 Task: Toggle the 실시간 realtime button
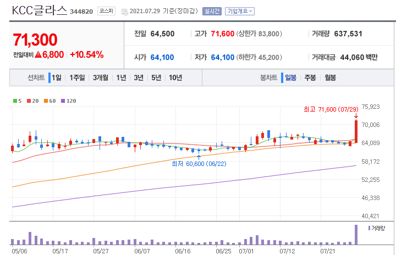coord(212,11)
